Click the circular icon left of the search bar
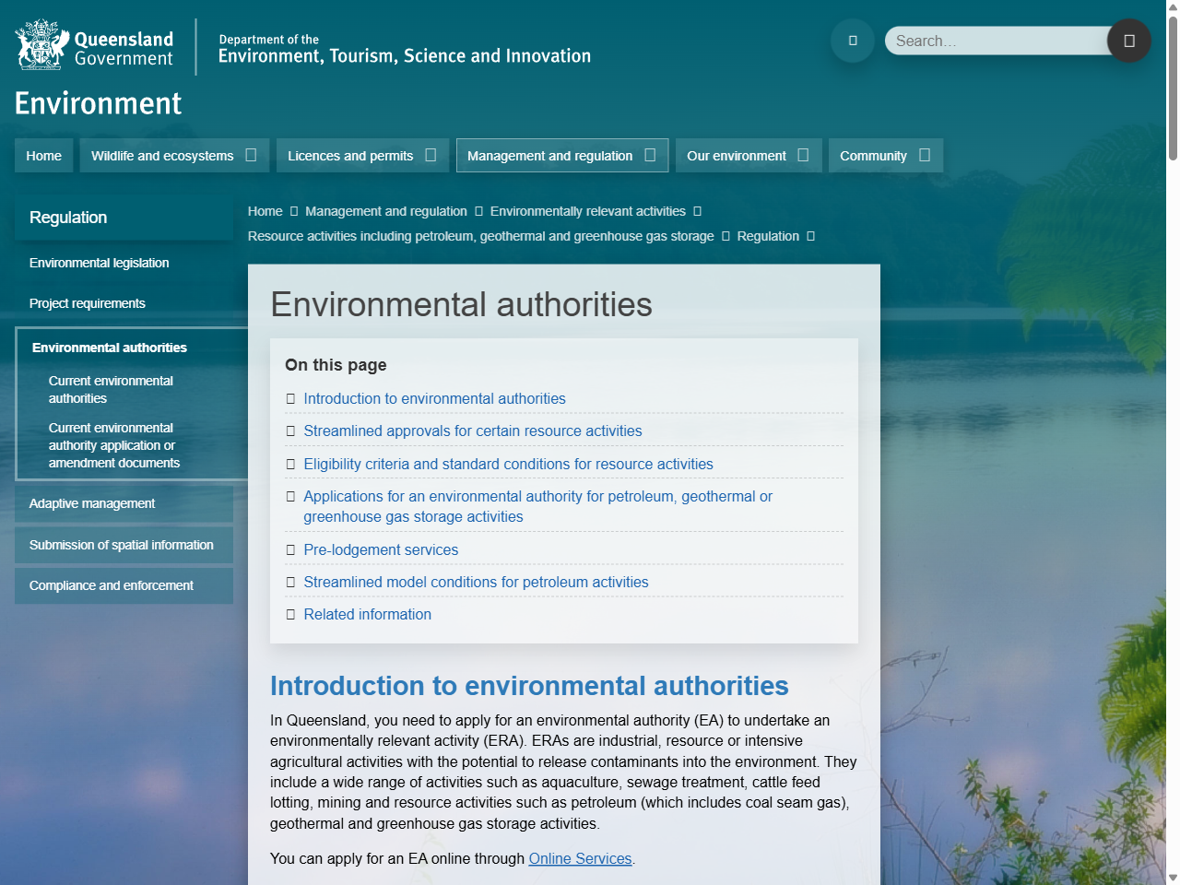Screen dimensions: 1180x885 (852, 41)
